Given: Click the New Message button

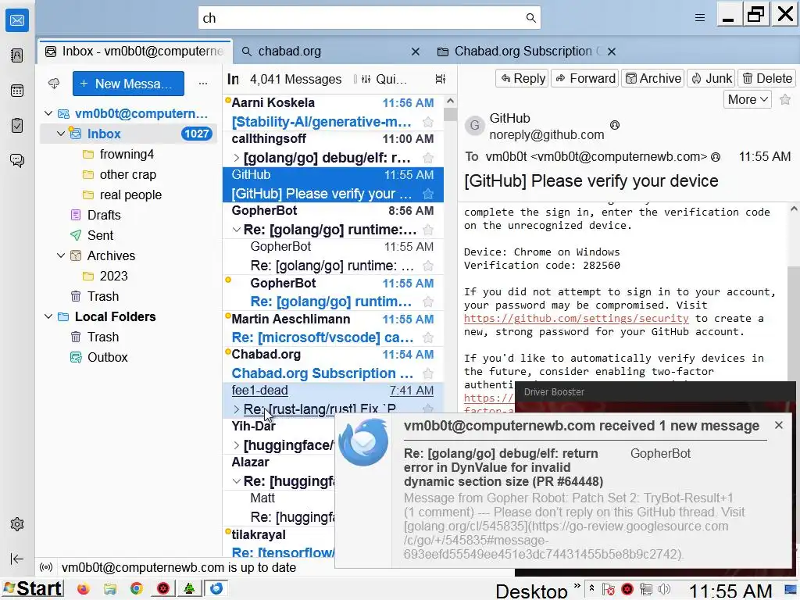Looking at the screenshot, I should tap(129, 84).
